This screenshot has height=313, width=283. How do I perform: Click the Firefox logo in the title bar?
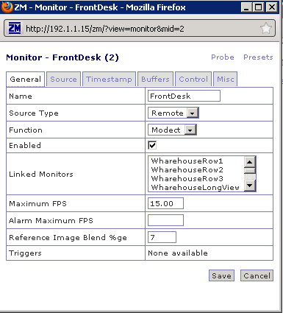click(x=7, y=7)
